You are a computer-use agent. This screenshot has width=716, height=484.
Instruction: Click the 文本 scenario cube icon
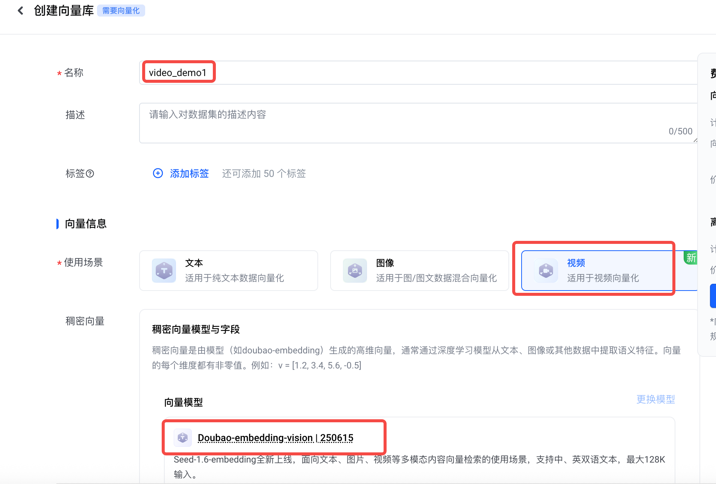pos(164,271)
